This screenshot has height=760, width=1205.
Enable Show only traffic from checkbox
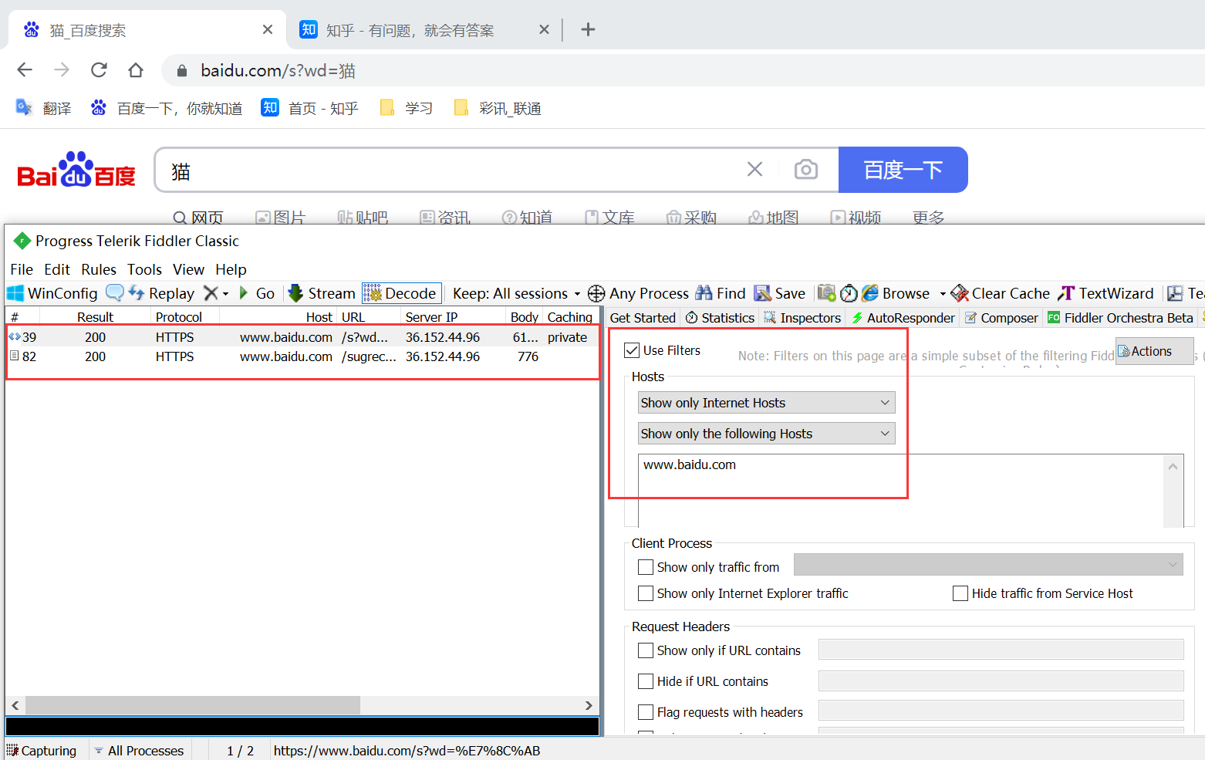pyautogui.click(x=646, y=567)
